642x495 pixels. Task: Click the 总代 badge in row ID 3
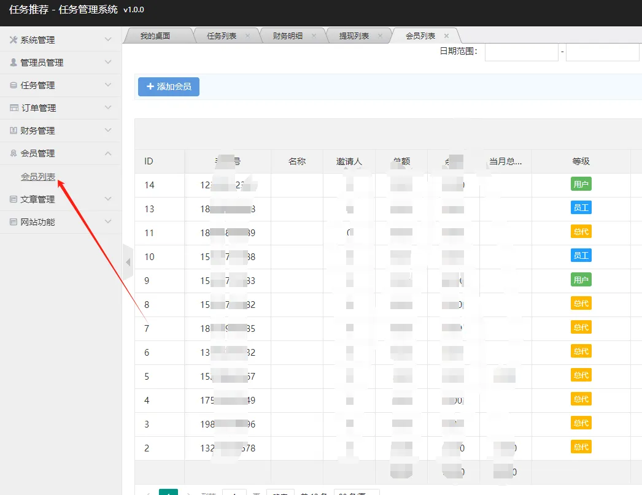[581, 423]
